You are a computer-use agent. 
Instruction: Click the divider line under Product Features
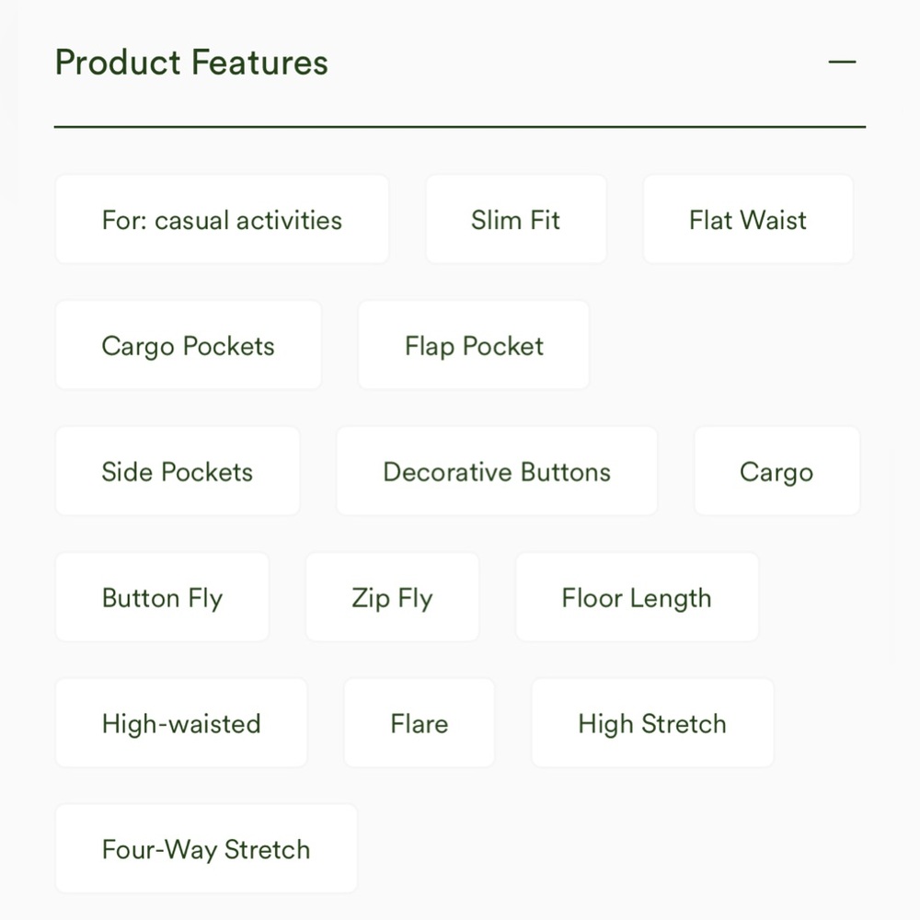coord(460,127)
